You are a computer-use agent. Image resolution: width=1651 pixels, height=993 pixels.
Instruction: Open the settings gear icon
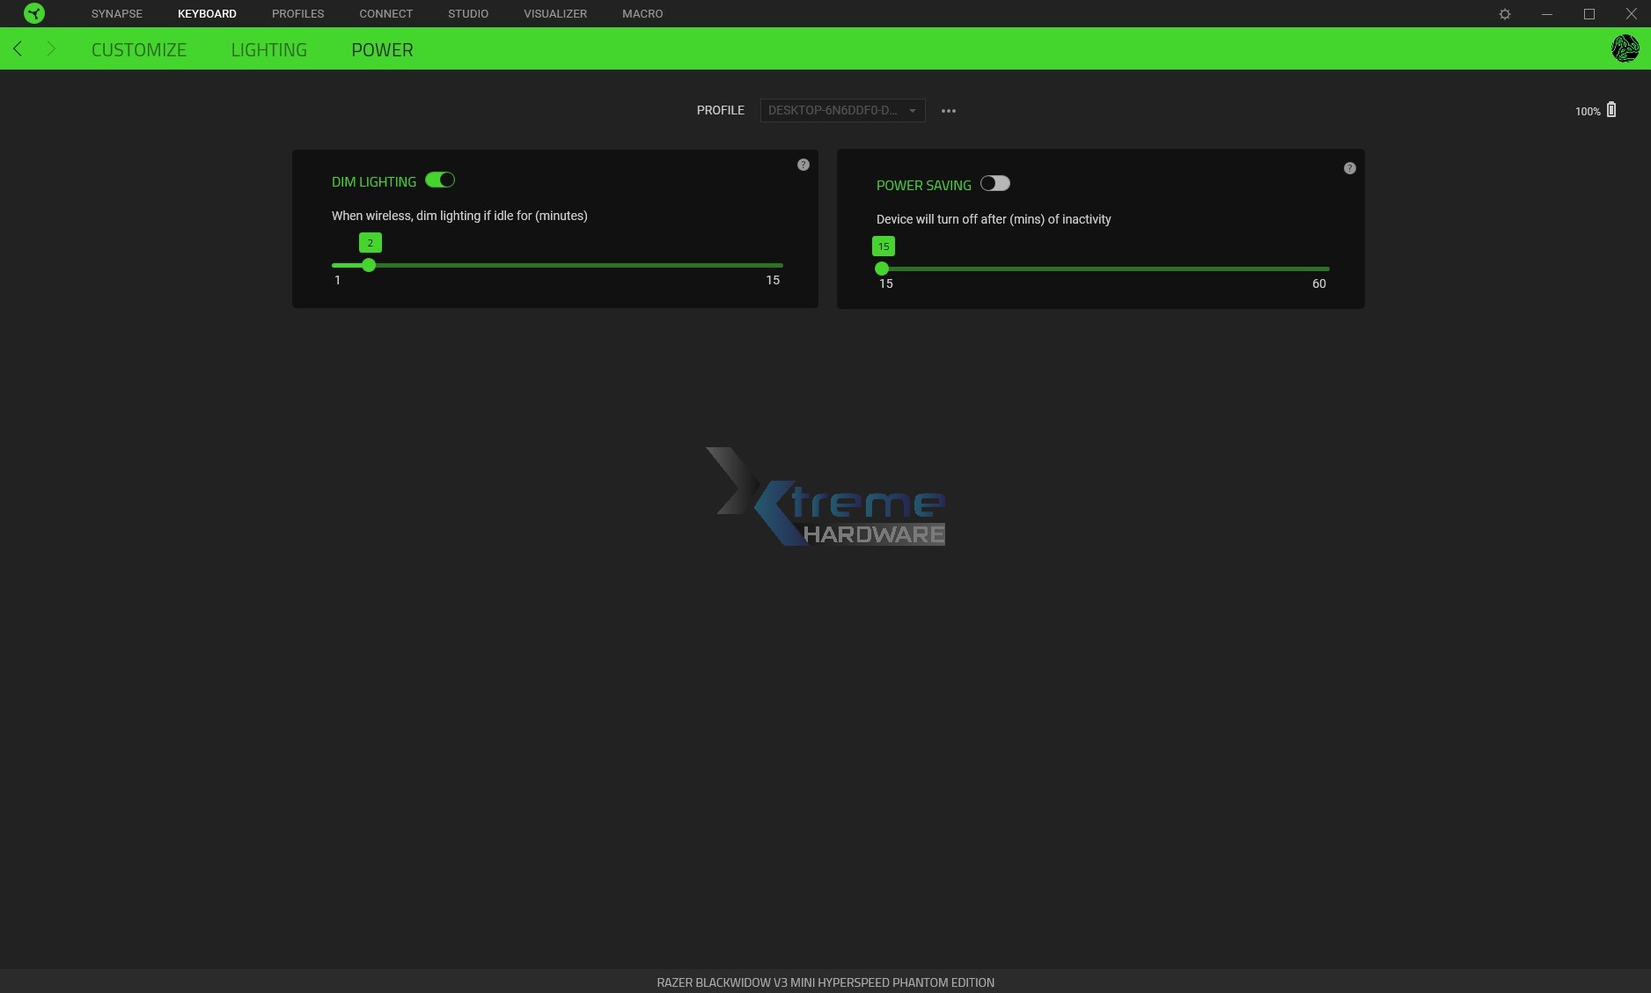(x=1505, y=14)
